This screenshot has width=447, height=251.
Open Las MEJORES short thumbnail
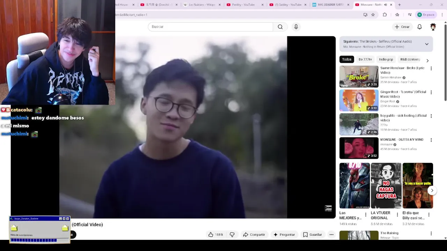coord(354,185)
